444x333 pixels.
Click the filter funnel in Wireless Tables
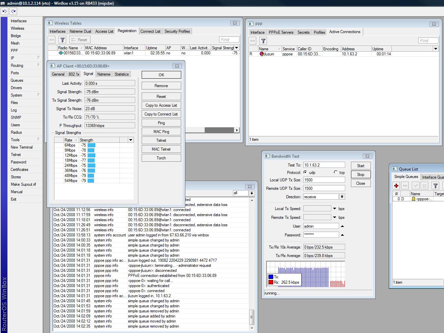(63, 40)
